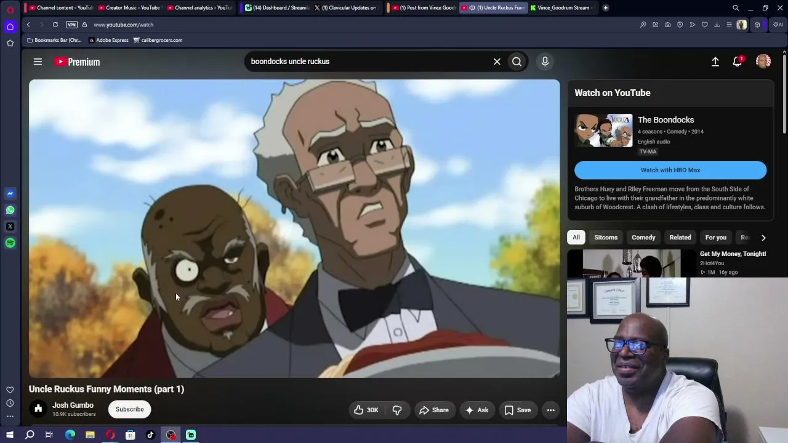Open Spotify in the Opera sidebar
This screenshot has height=443, width=788.
point(10,243)
